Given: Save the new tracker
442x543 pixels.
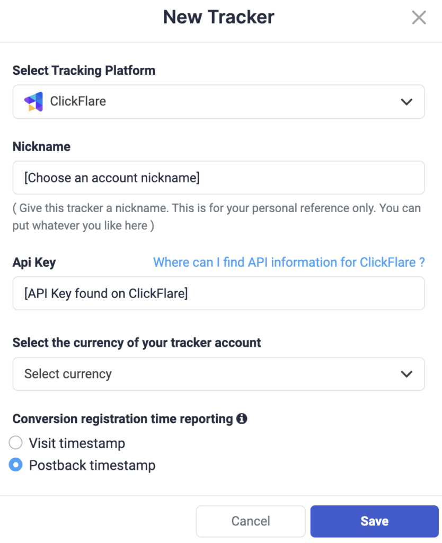Looking at the screenshot, I should [374, 521].
